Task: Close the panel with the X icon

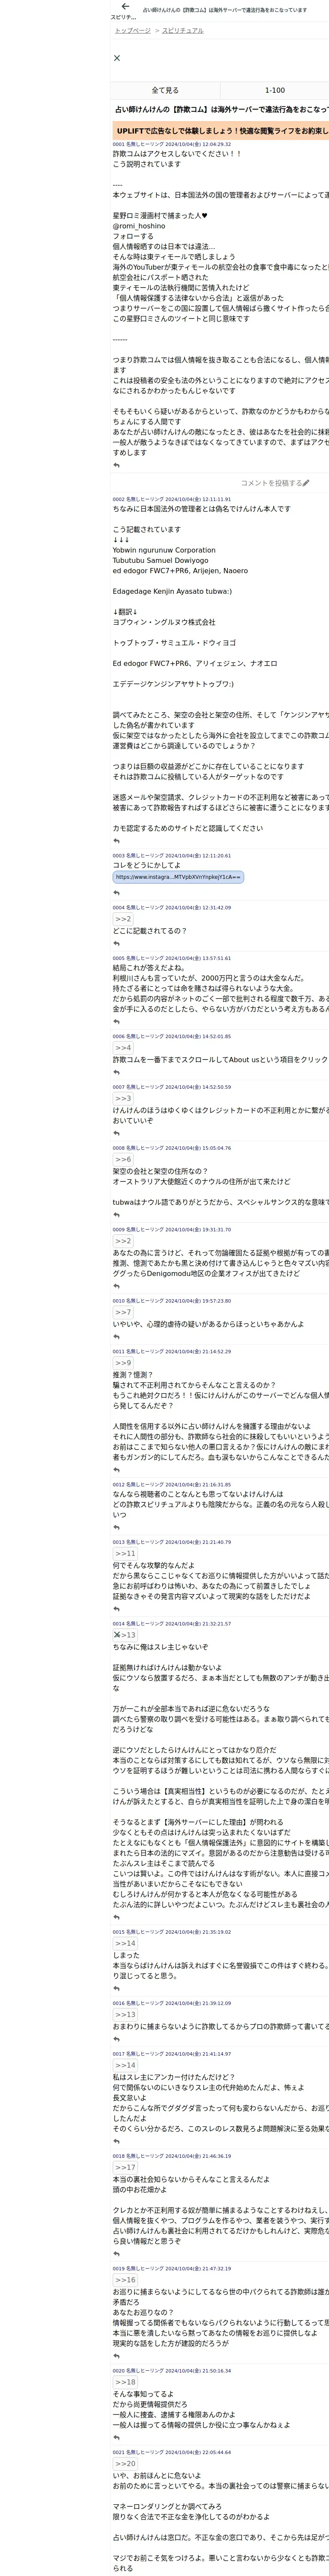Action: tap(117, 58)
